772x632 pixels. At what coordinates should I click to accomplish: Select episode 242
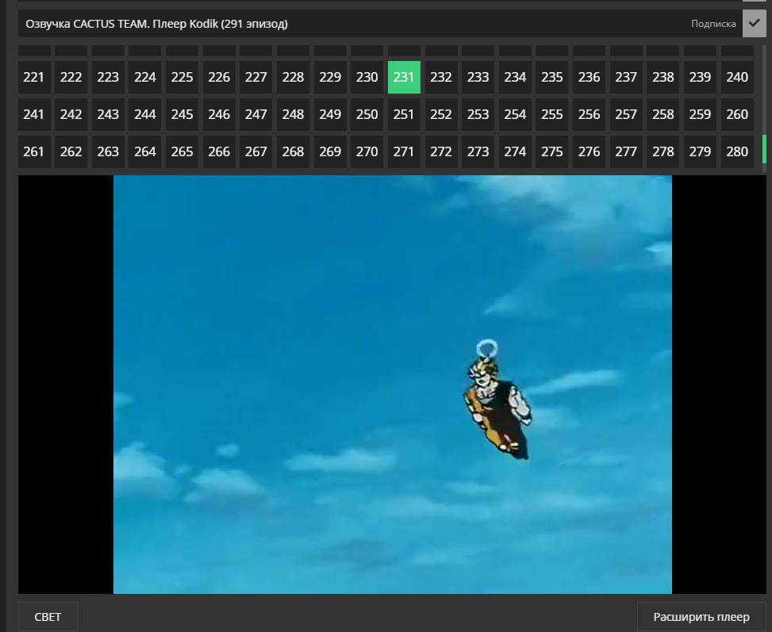pos(71,115)
